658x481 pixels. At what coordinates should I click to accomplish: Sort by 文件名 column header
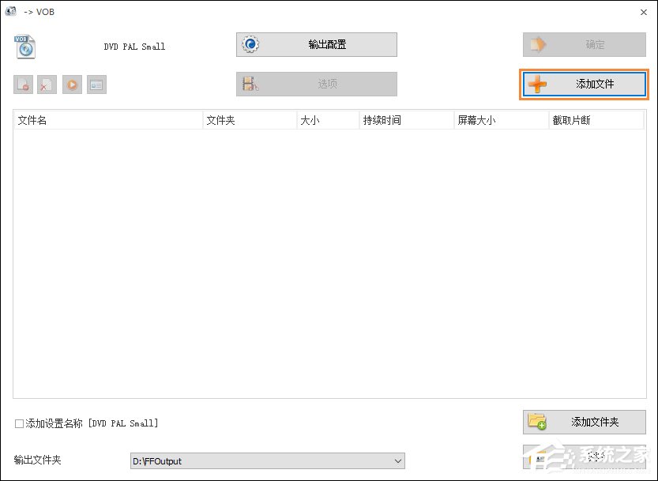(107, 120)
